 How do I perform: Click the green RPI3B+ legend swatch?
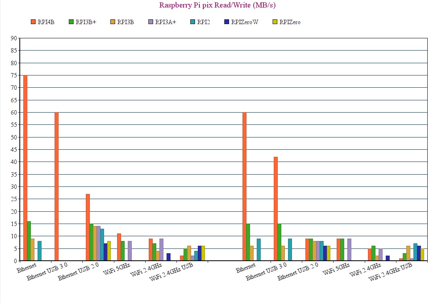click(x=71, y=22)
